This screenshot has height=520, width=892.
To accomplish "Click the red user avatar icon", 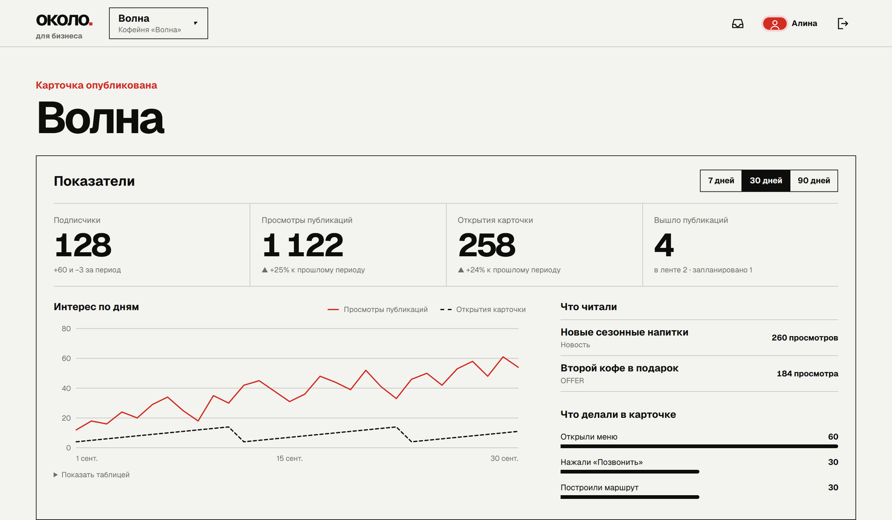I will tap(775, 24).
